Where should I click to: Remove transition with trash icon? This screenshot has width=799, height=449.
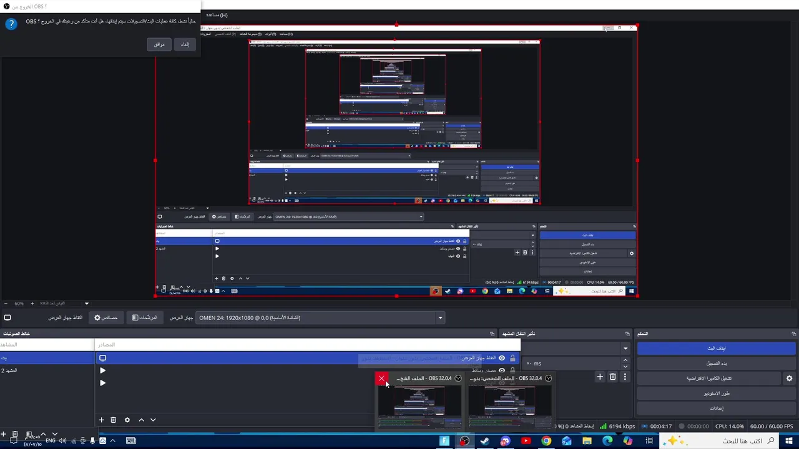click(x=613, y=377)
